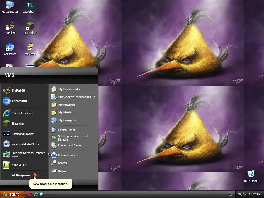Click the red gear quick launch icon
The height and width of the screenshot is (198, 264).
tap(30, 194)
